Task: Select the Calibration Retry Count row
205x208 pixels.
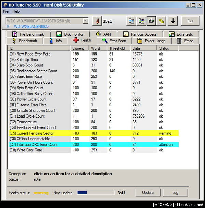Action: (x=94, y=94)
